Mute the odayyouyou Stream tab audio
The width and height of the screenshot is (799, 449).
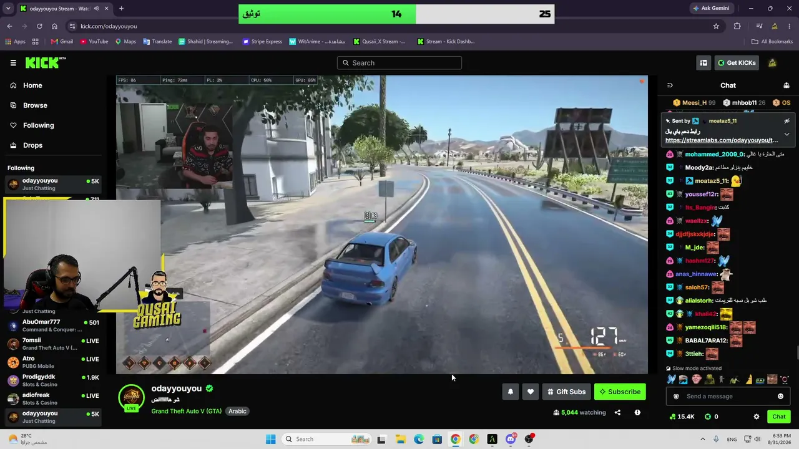tap(96, 9)
